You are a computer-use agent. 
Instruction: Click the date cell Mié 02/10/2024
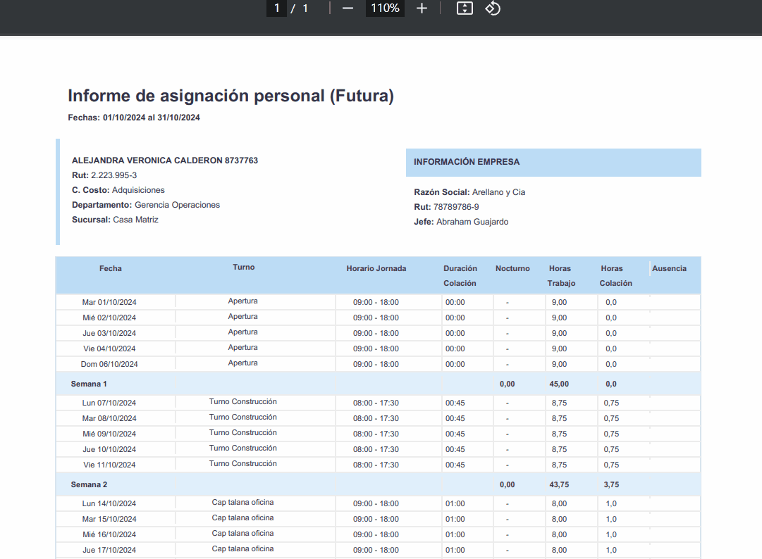[x=109, y=318]
